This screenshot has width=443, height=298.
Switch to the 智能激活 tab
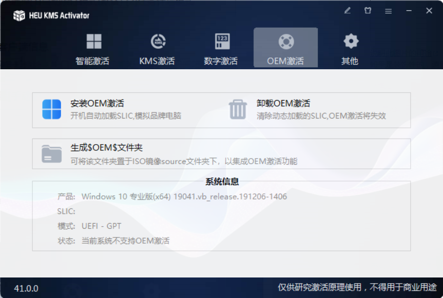tap(93, 61)
